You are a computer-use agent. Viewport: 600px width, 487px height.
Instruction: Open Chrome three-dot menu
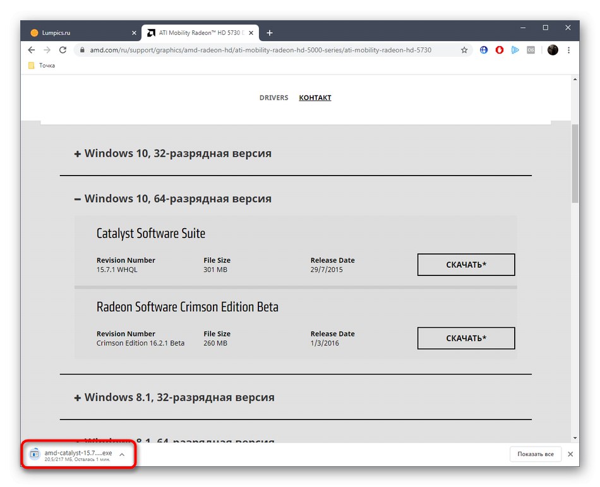click(x=568, y=50)
